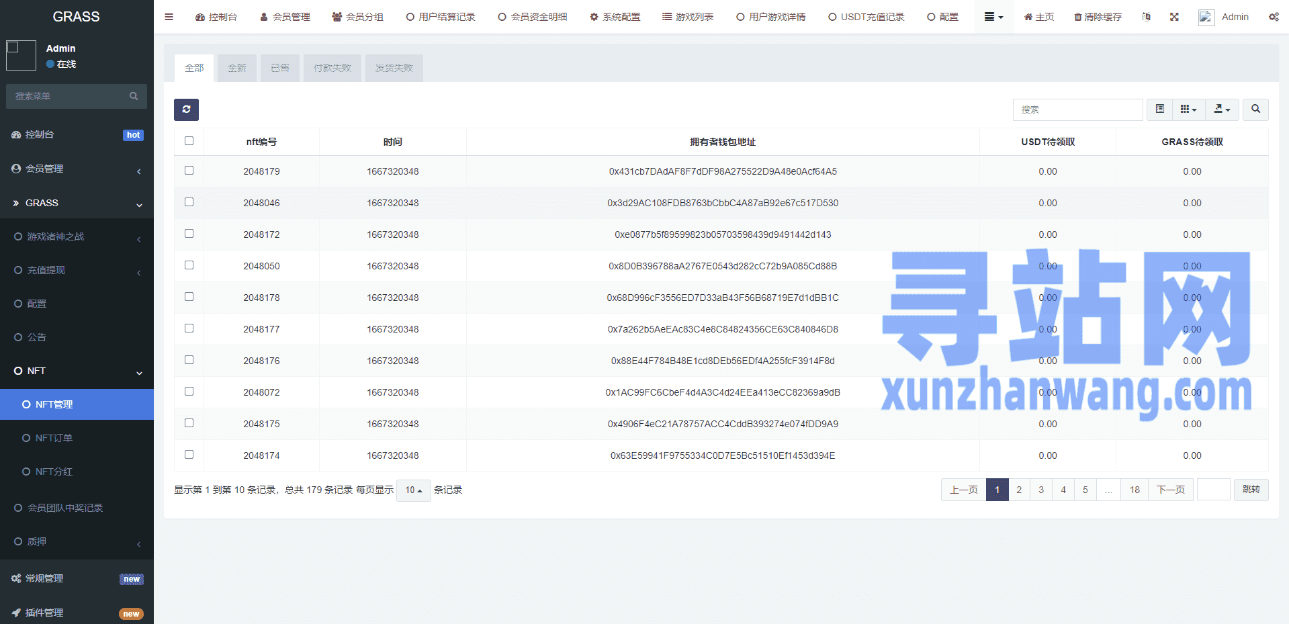This screenshot has width=1289, height=624.
Task: Select the 付款失败 filter tab
Action: point(332,68)
